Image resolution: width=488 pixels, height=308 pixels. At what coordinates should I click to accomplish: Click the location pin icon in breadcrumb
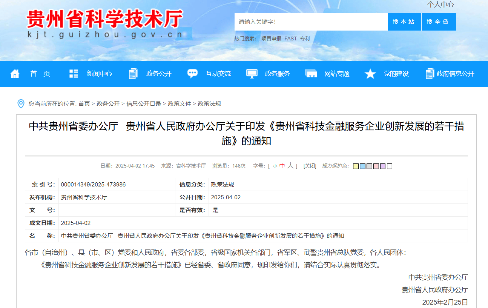21,104
